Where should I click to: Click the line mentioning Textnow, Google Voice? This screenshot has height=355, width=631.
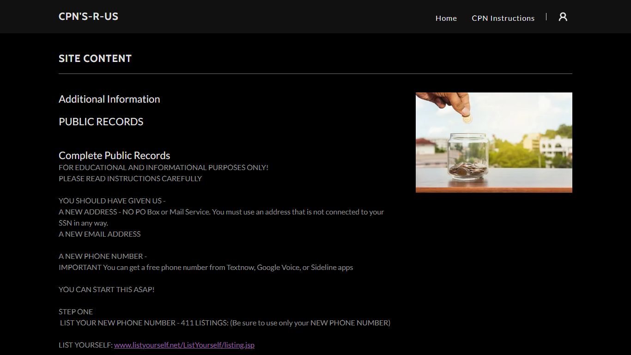pyautogui.click(x=206, y=267)
